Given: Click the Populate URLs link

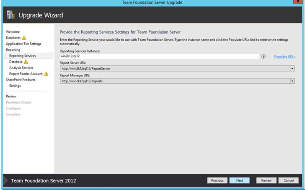Looking at the screenshot, I should coord(284,57).
